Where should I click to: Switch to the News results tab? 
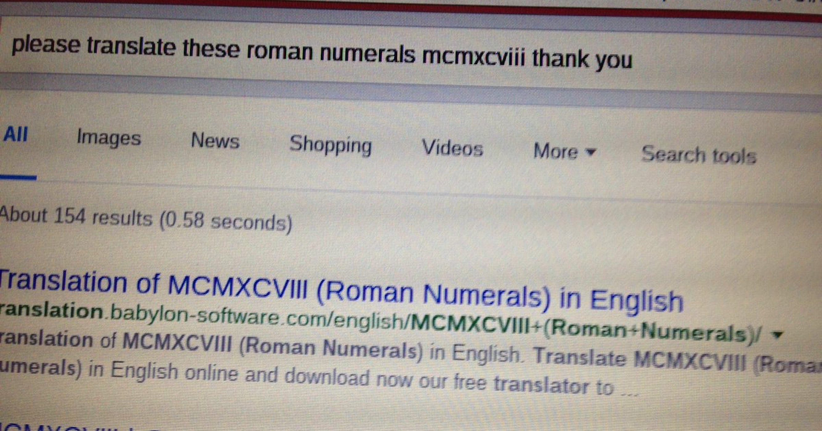(x=215, y=140)
